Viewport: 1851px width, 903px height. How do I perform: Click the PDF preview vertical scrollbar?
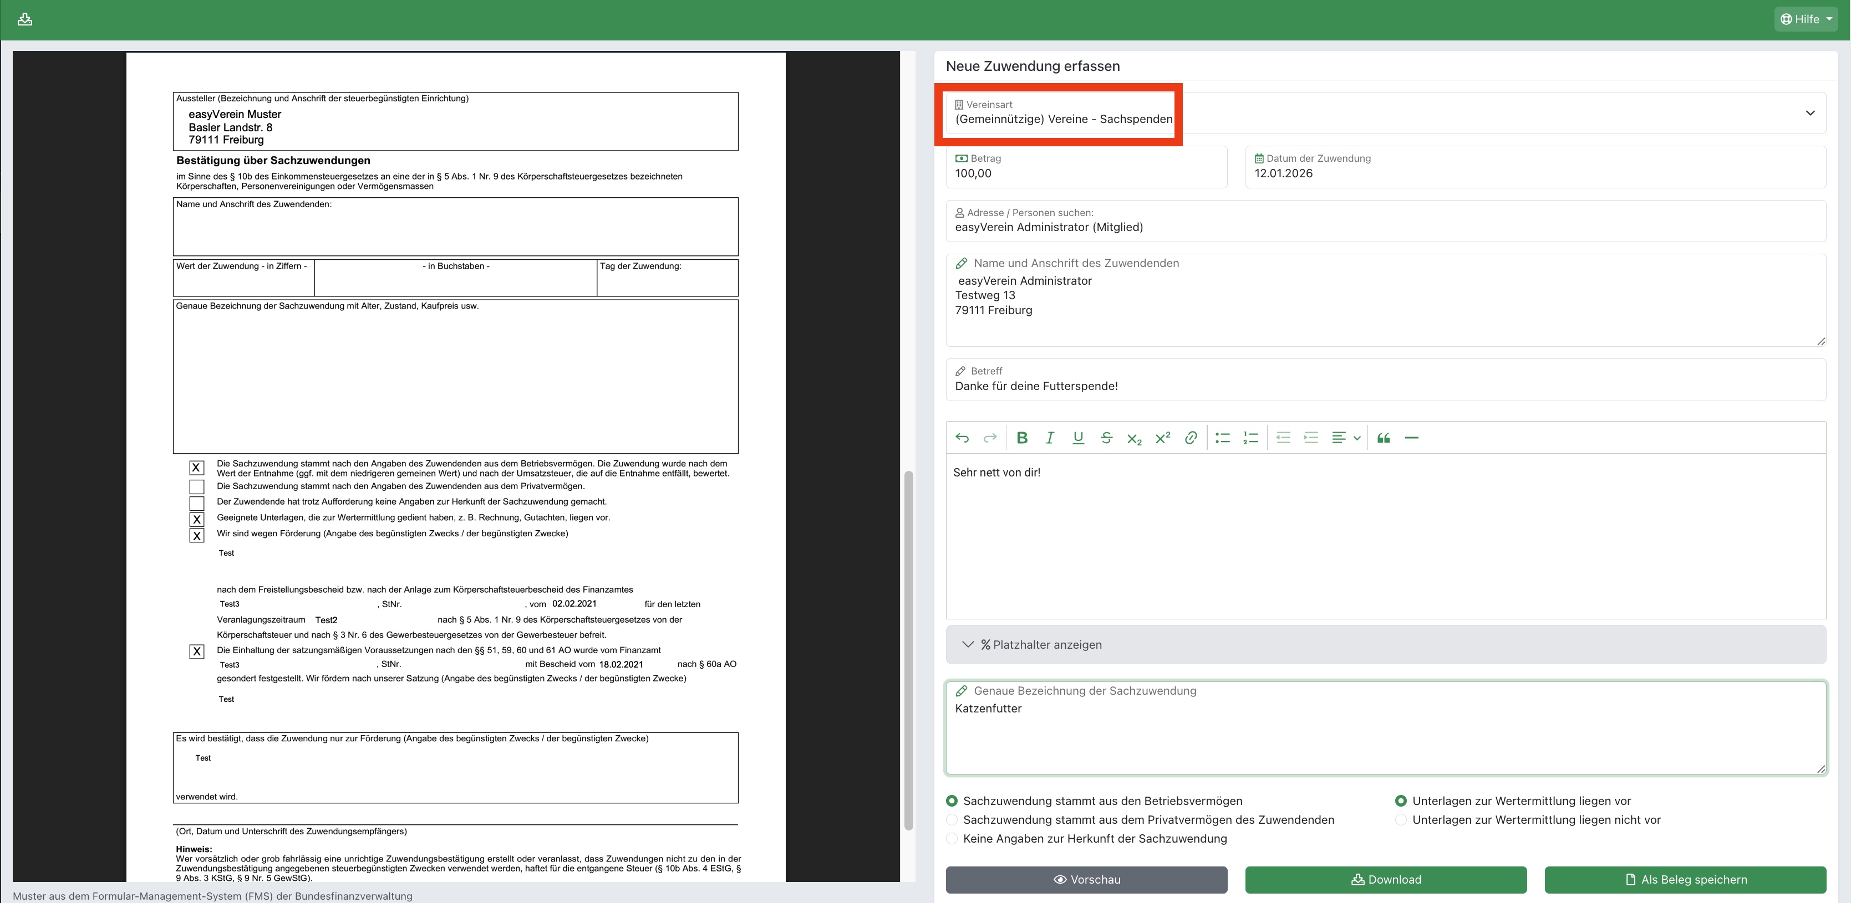908,650
